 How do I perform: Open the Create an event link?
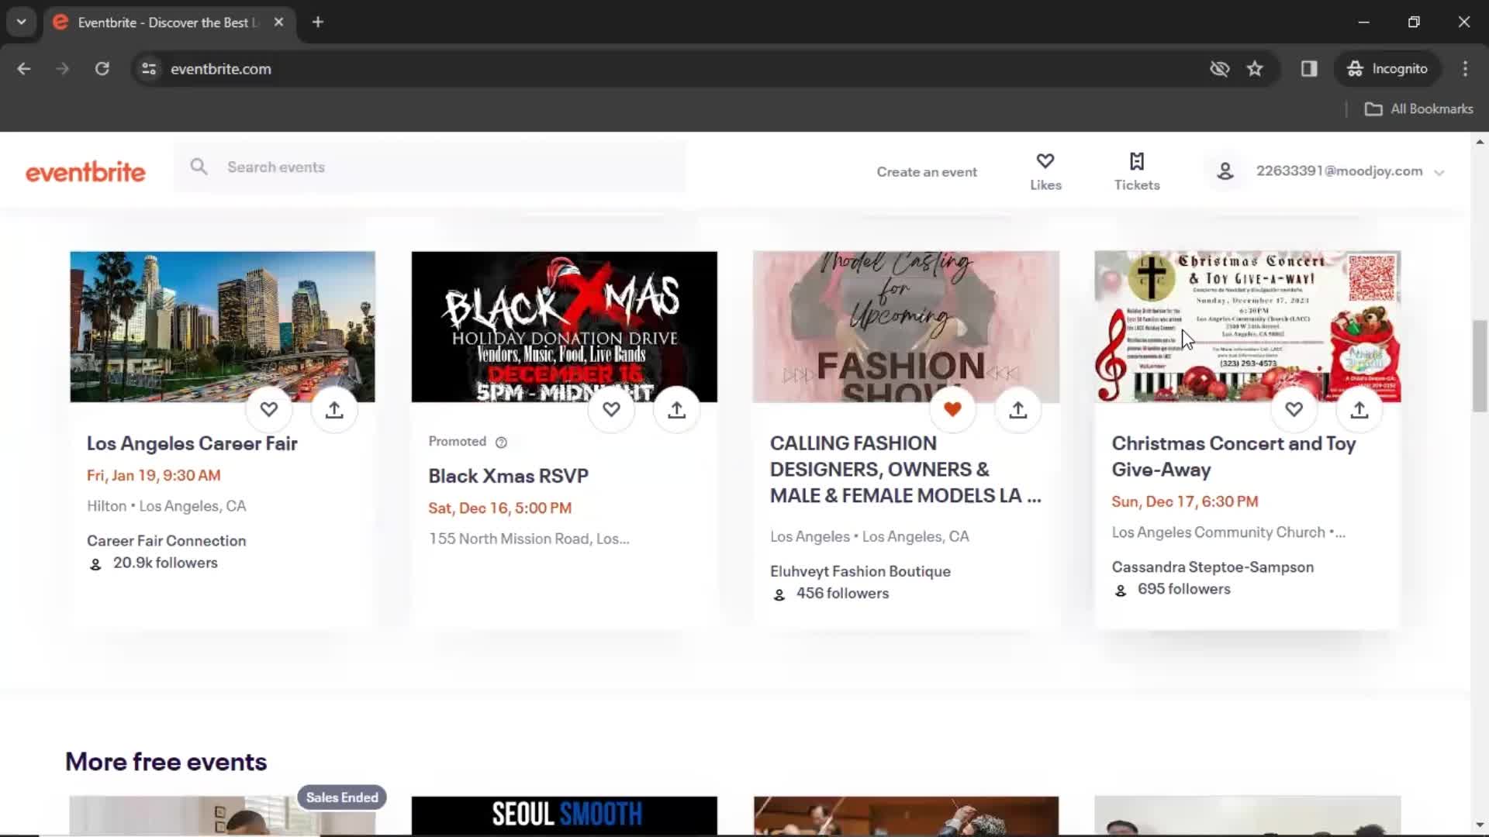pyautogui.click(x=927, y=172)
